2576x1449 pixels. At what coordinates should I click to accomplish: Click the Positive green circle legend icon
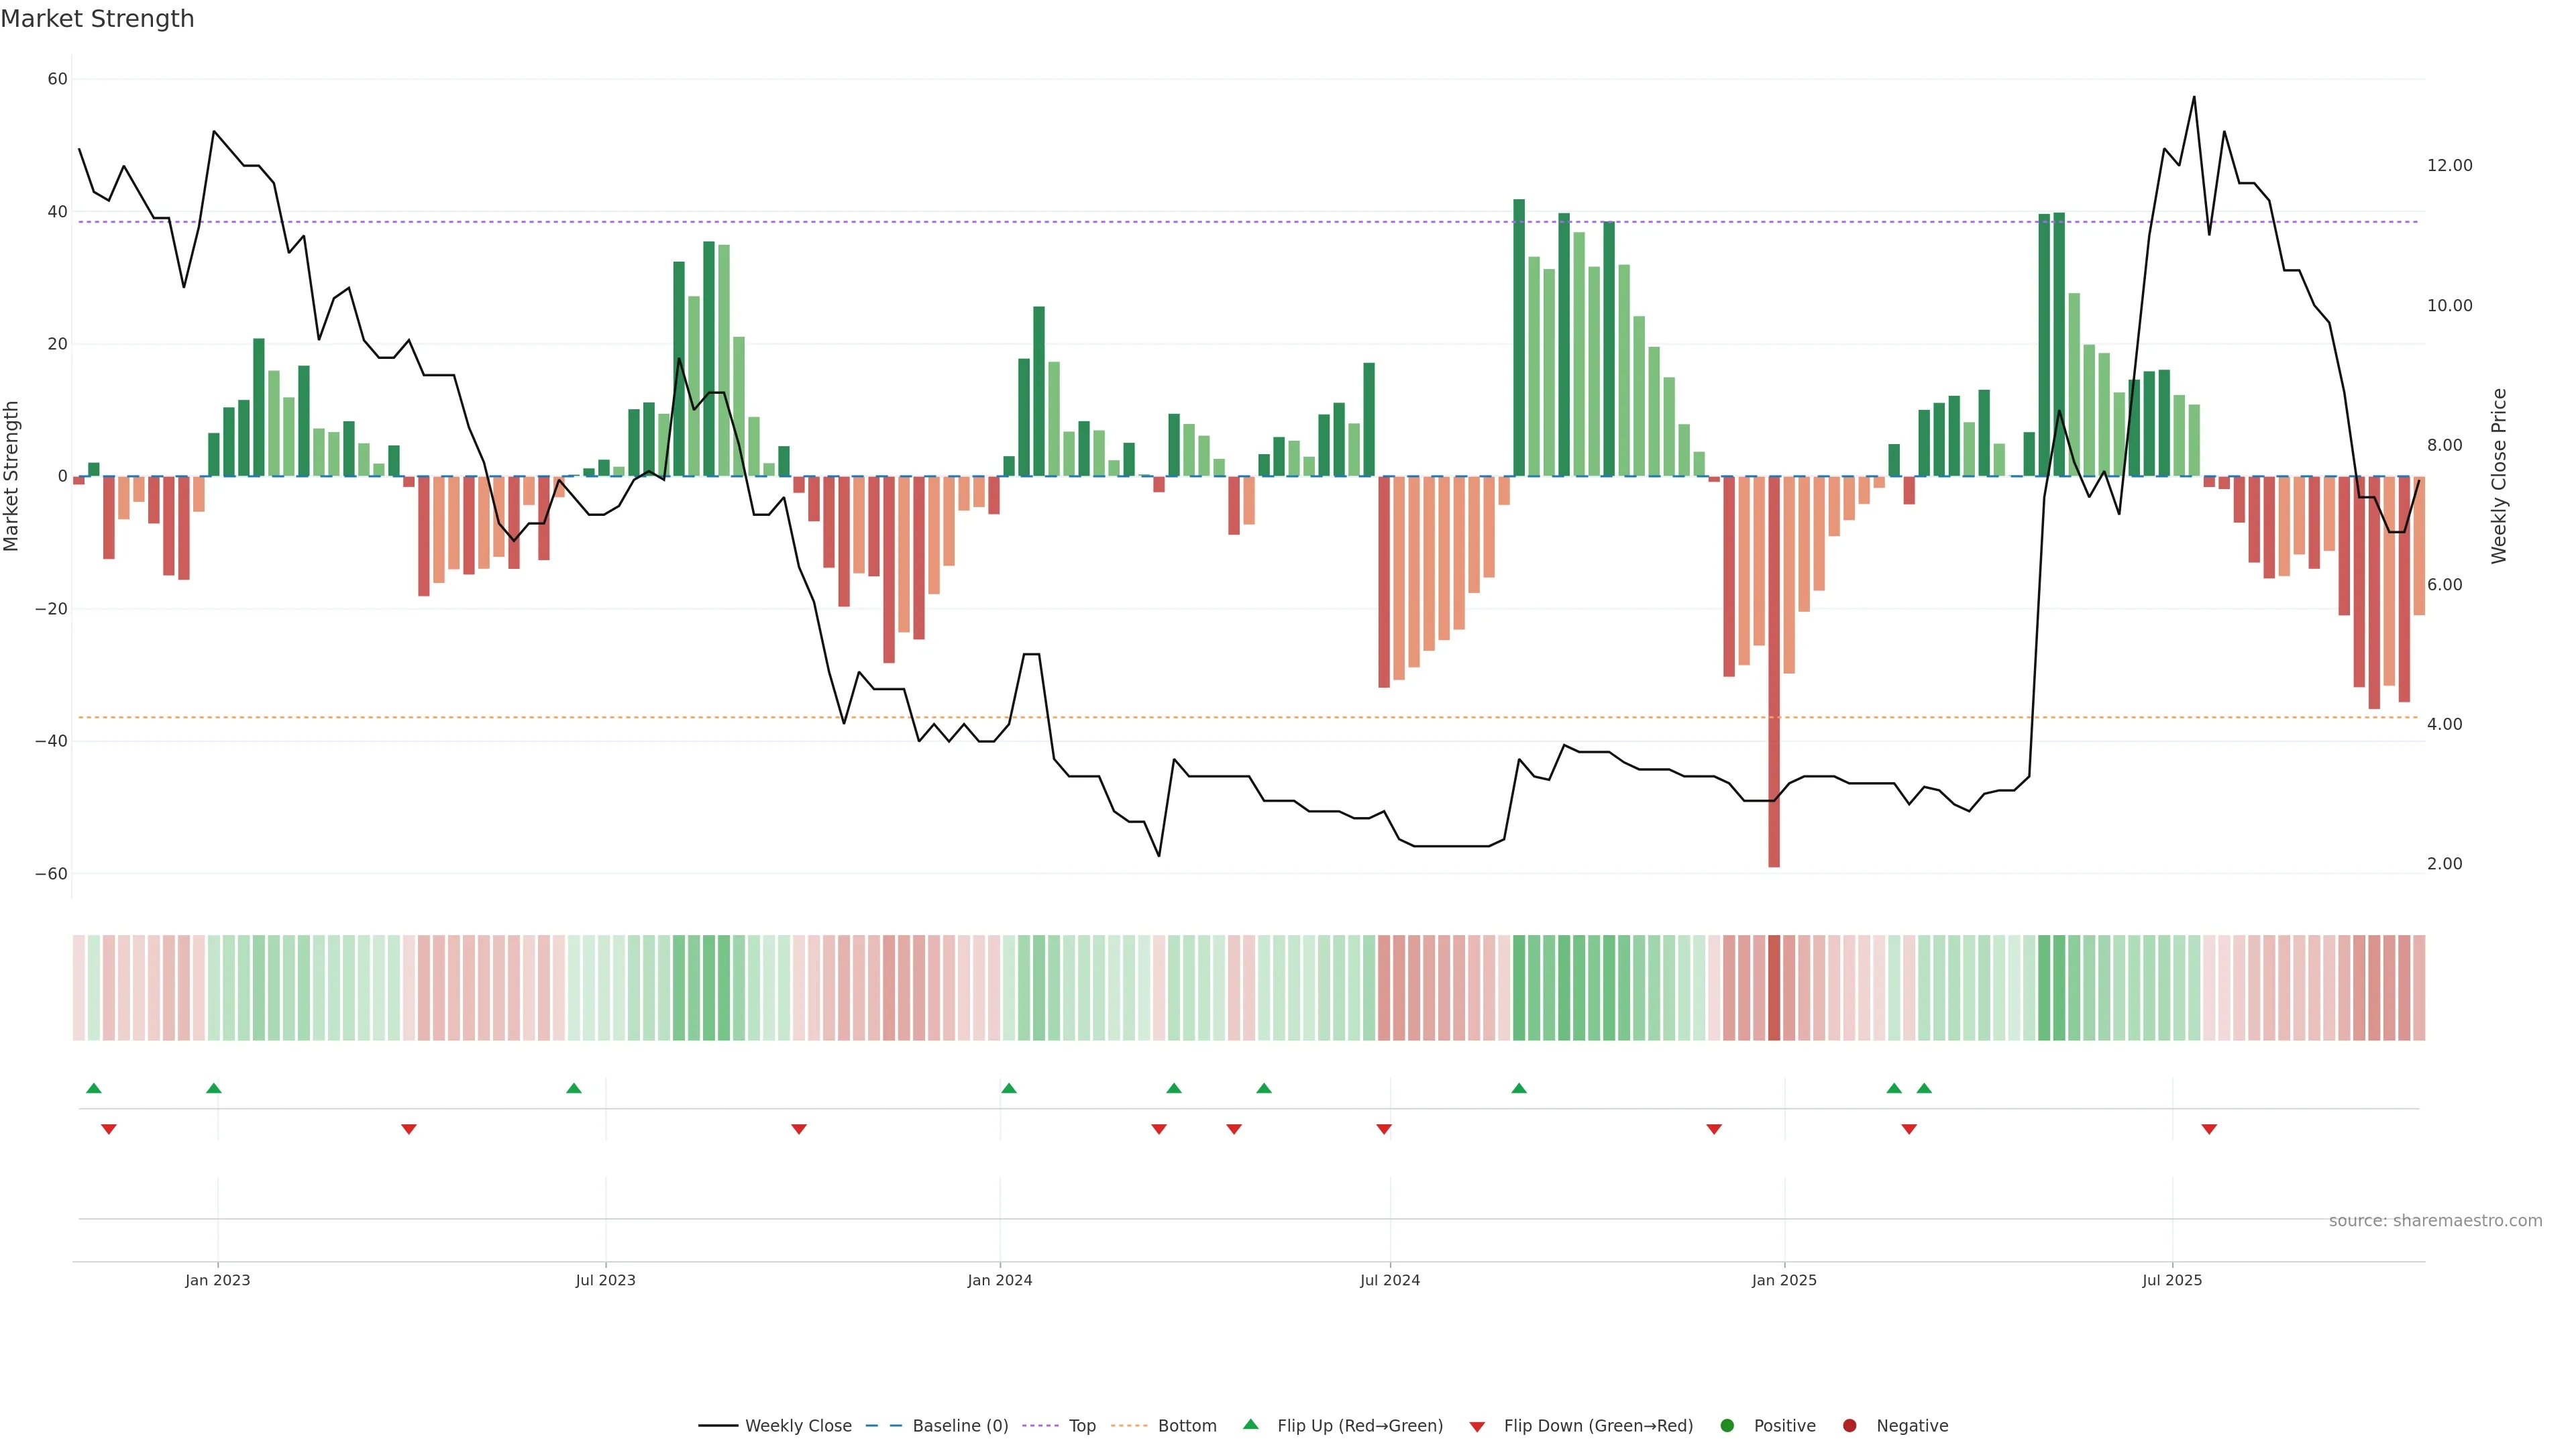(x=1727, y=1426)
